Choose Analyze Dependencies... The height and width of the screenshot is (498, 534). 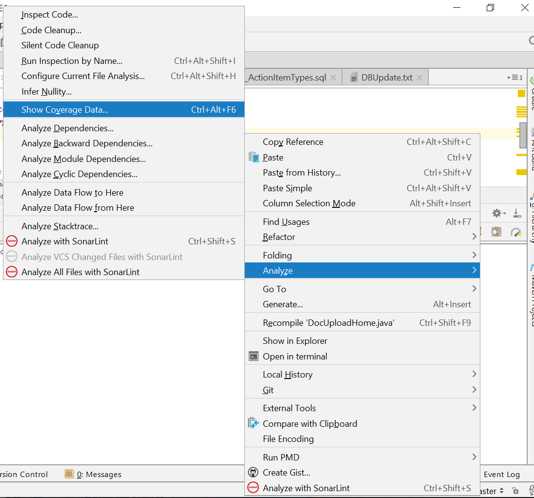point(123,128)
